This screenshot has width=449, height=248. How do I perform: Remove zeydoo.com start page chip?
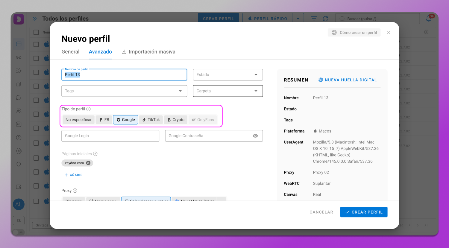(x=88, y=163)
